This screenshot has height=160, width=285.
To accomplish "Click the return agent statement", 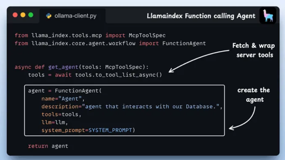I will click(x=48, y=146).
